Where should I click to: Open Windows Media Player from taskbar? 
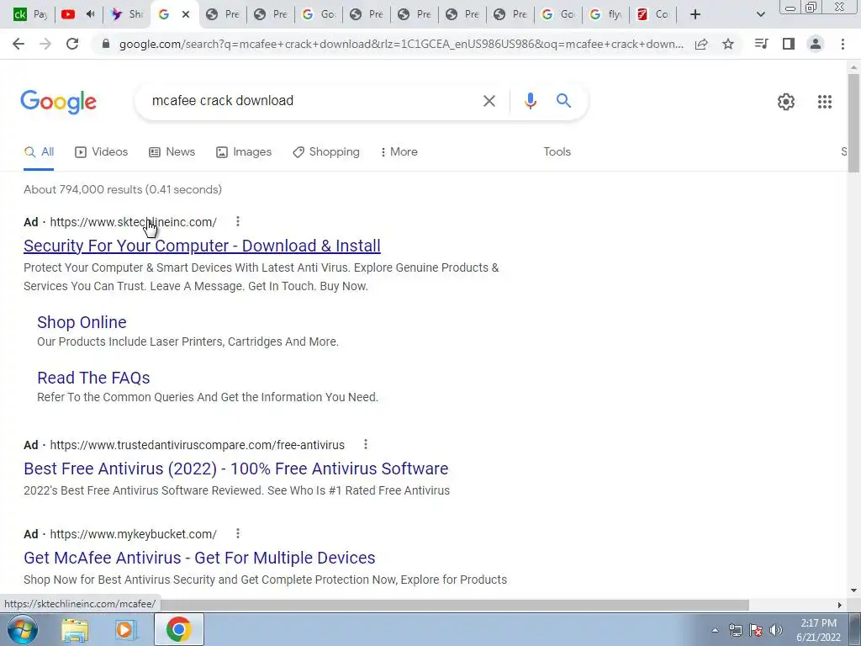point(125,629)
